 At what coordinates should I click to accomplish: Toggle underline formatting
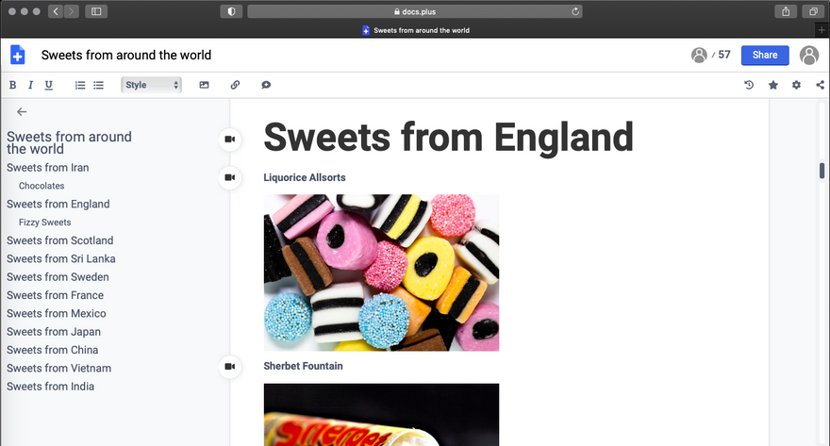tap(49, 85)
